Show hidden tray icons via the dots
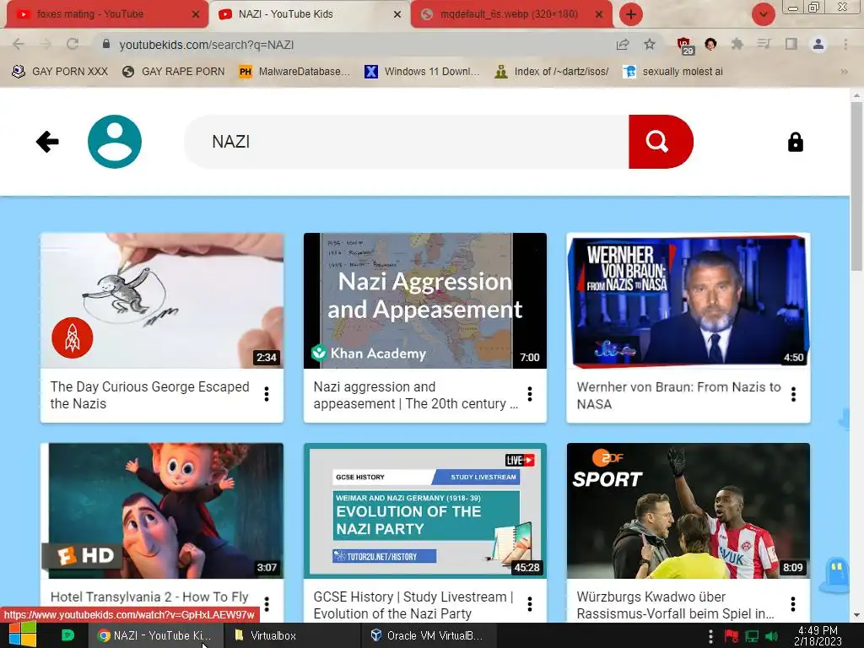This screenshot has width=864, height=648. tap(710, 636)
